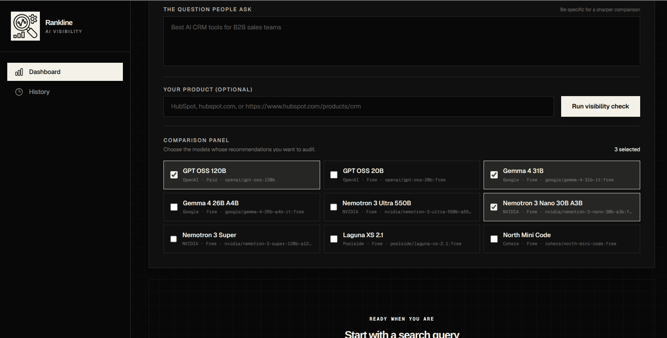Viewport: 667px width, 338px height.
Task: Check the Laguna XS 2.1 checkbox
Action: tap(334, 239)
